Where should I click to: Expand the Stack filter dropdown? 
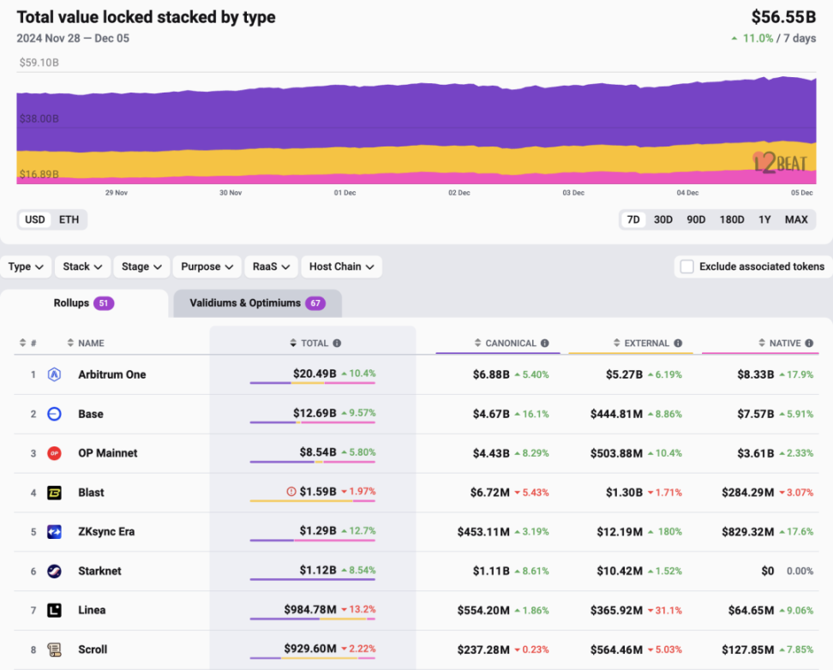(83, 266)
